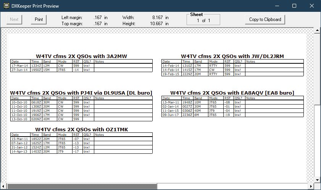This screenshot has width=321, height=190.
Task: Click vertical scrollbar down arrow
Action: point(317,180)
